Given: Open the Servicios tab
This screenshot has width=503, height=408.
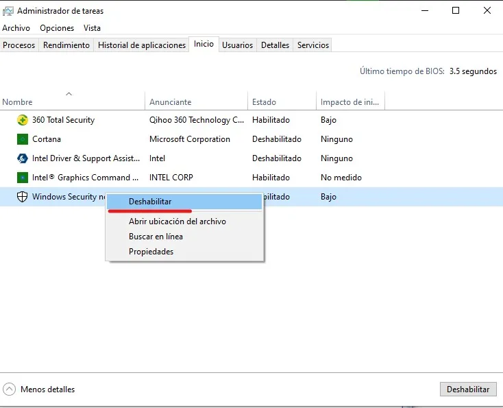Looking at the screenshot, I should coord(313,45).
